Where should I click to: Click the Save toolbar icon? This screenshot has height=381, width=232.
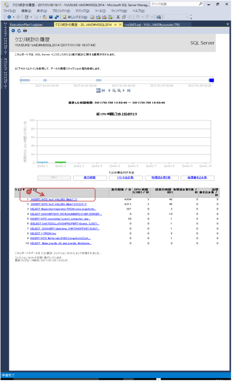coord(50,17)
